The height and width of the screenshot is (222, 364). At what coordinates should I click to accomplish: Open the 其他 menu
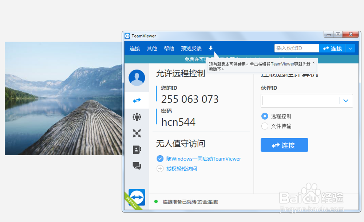pos(152,48)
